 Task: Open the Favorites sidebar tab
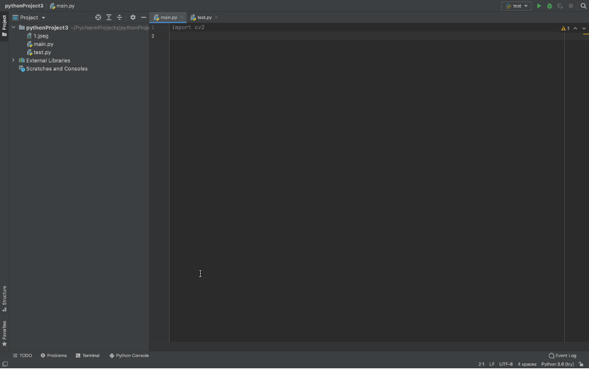4,334
